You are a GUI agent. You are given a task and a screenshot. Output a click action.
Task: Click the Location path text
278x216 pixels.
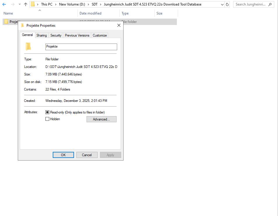point(81,67)
